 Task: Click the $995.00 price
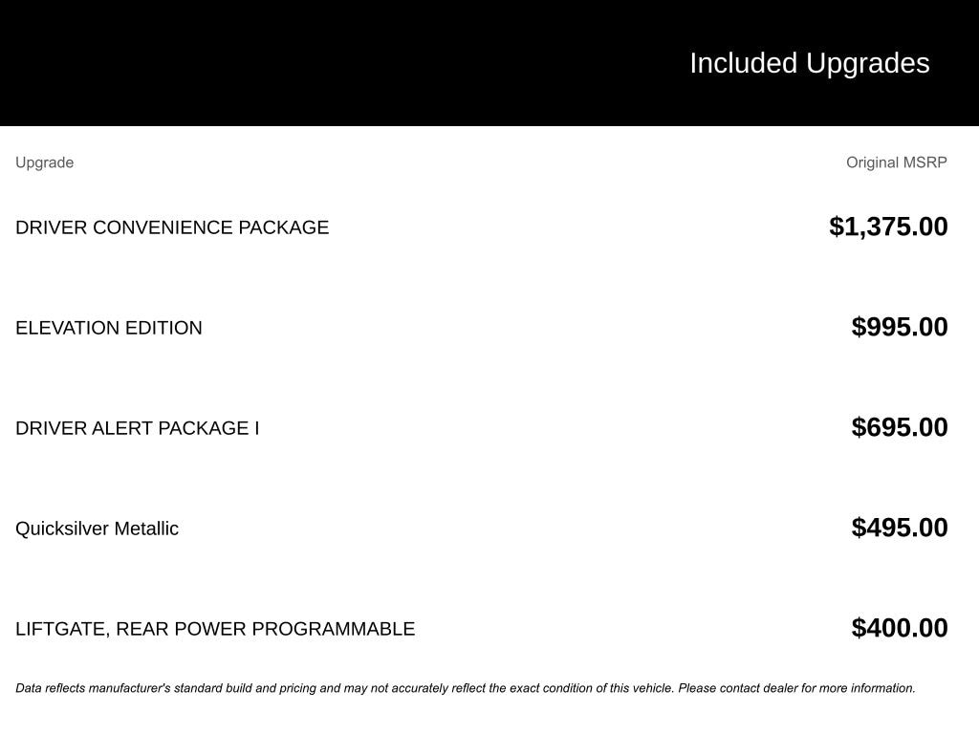pos(900,327)
